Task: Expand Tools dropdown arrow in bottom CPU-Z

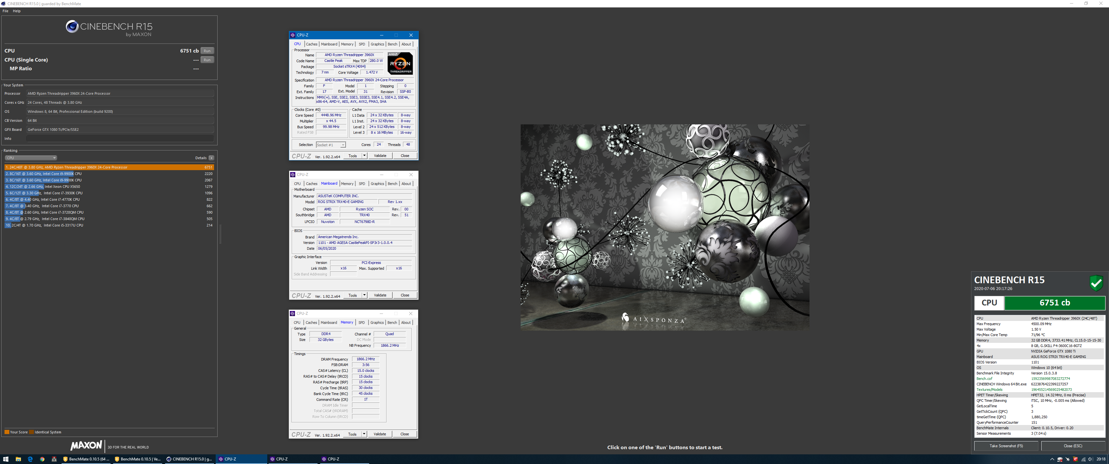Action: 364,434
